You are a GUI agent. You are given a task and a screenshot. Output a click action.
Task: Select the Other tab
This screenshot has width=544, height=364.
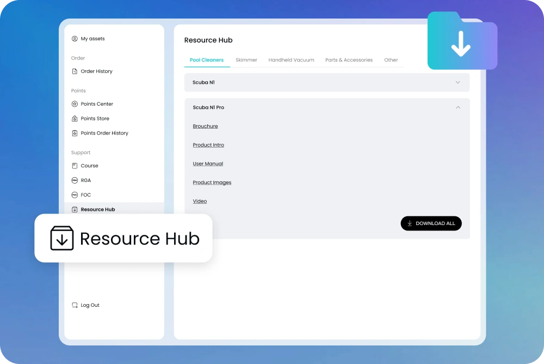391,60
